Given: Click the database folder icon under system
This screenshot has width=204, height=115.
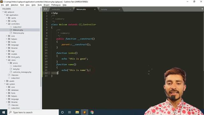Looking at the screenshot, I should 9,90.
